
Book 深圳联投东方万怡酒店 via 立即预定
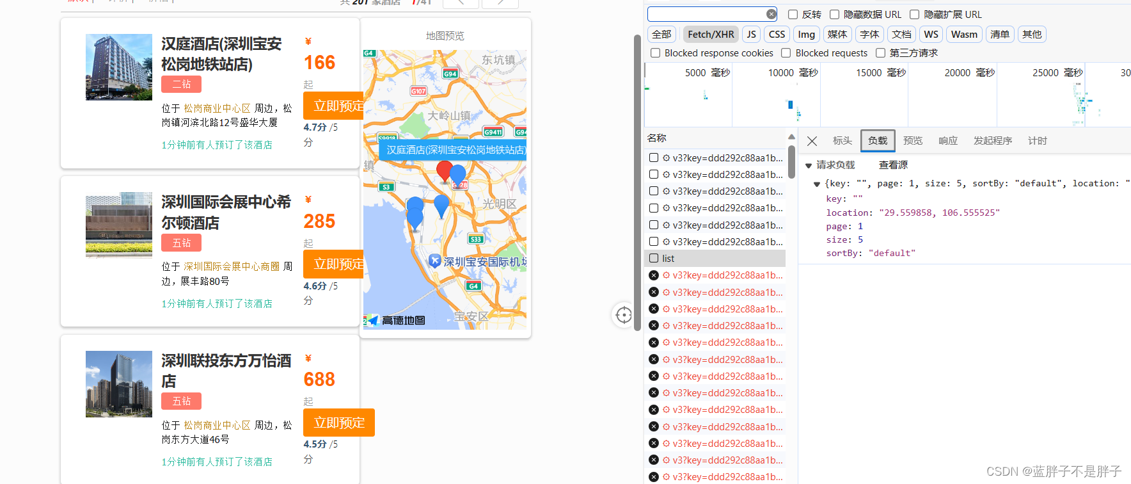point(339,423)
